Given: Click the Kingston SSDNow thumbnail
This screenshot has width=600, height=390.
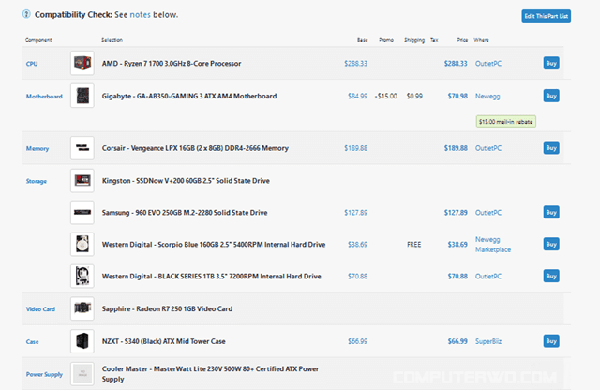Looking at the screenshot, I should tap(82, 180).
